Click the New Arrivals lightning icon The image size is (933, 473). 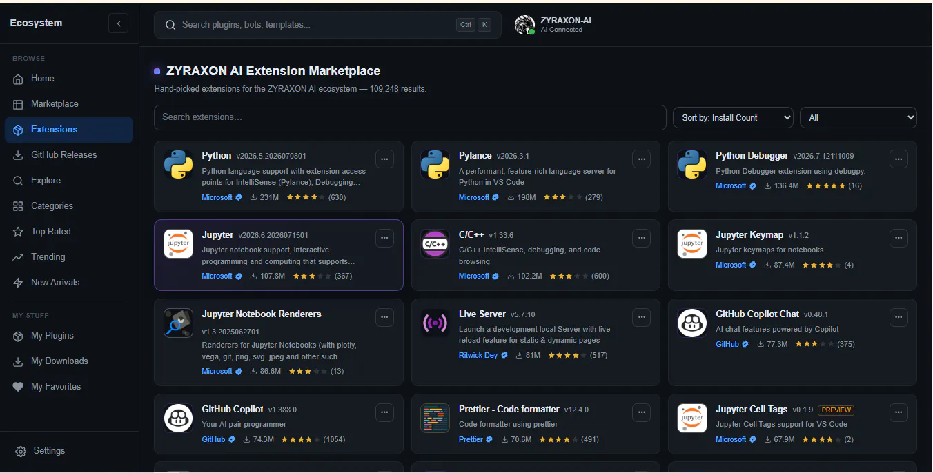coord(18,283)
